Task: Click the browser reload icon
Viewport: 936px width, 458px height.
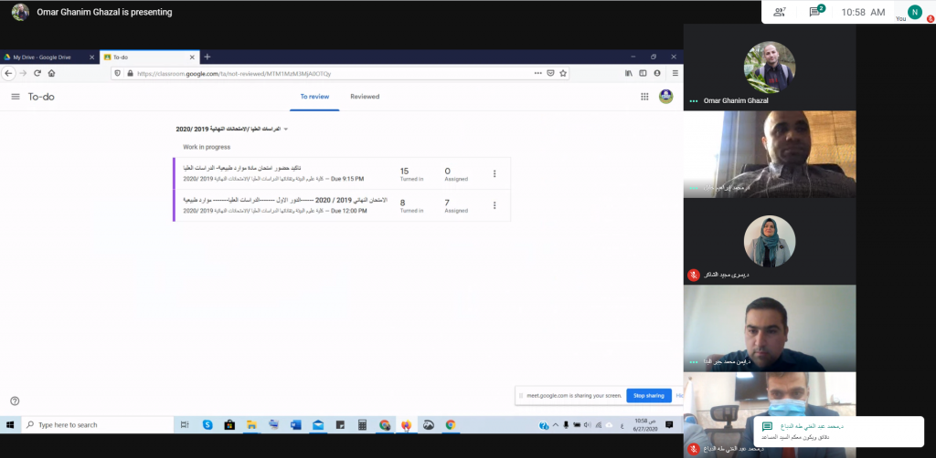Action: pos(37,73)
